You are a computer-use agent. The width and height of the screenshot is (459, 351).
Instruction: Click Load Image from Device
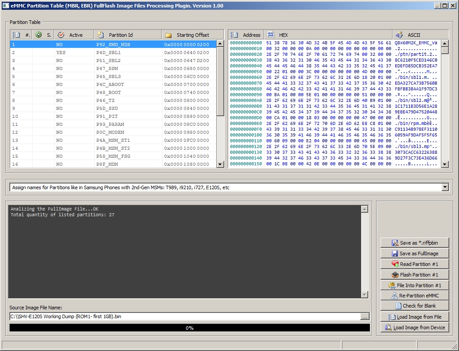click(x=414, y=327)
